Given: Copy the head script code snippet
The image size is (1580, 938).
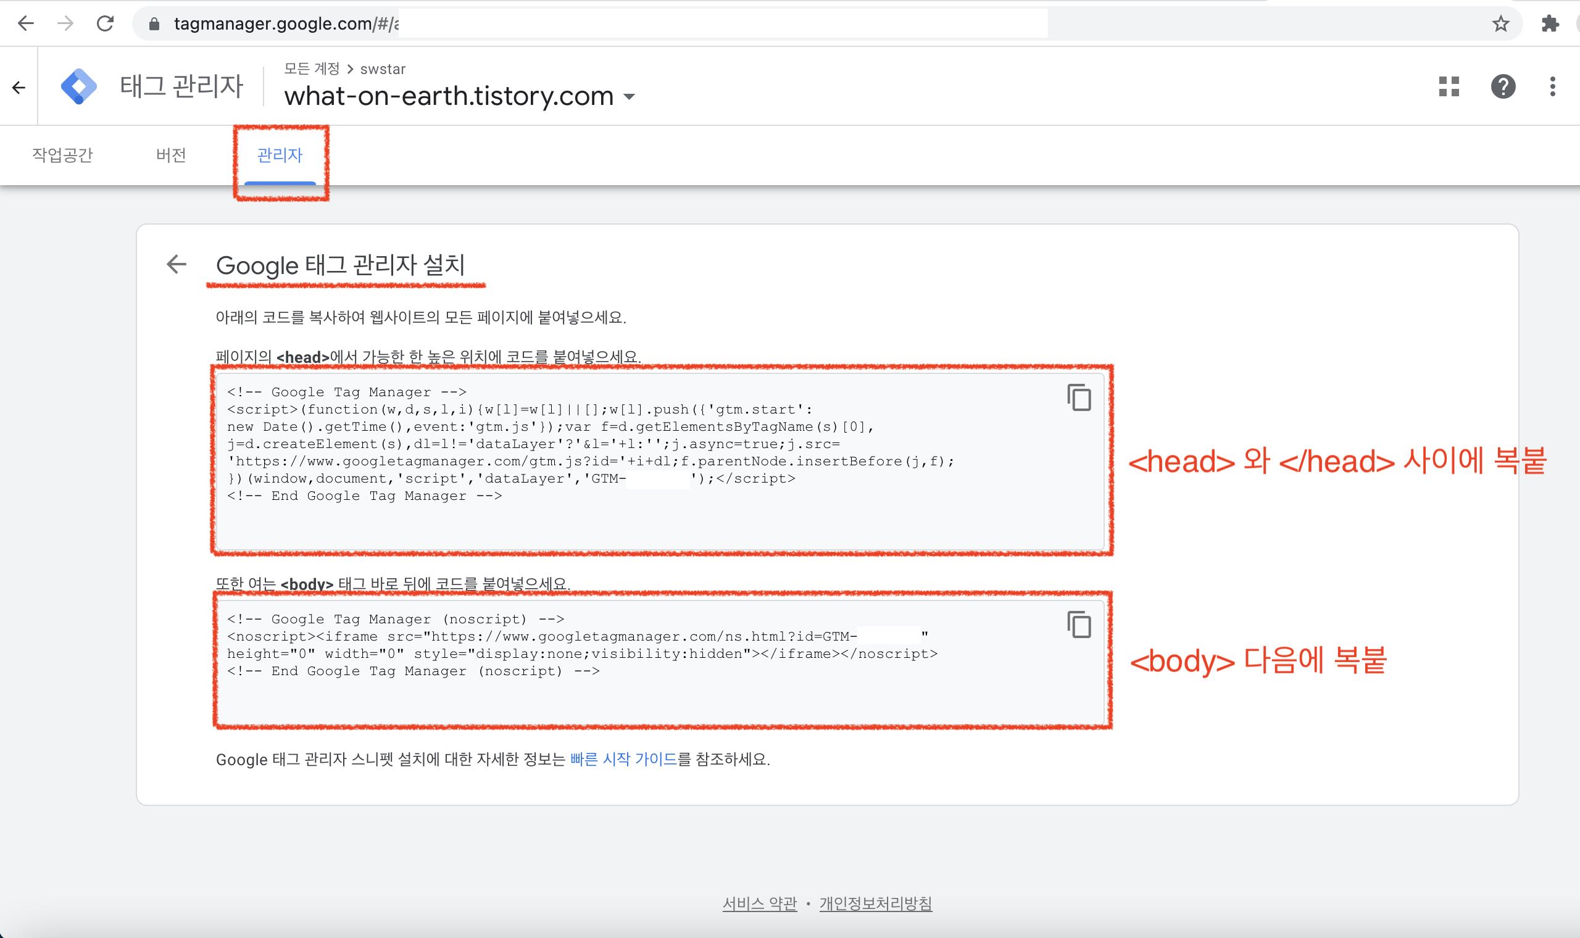Looking at the screenshot, I should (1079, 397).
